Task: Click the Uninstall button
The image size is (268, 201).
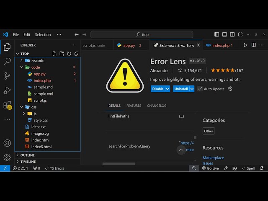Action: pos(181,89)
